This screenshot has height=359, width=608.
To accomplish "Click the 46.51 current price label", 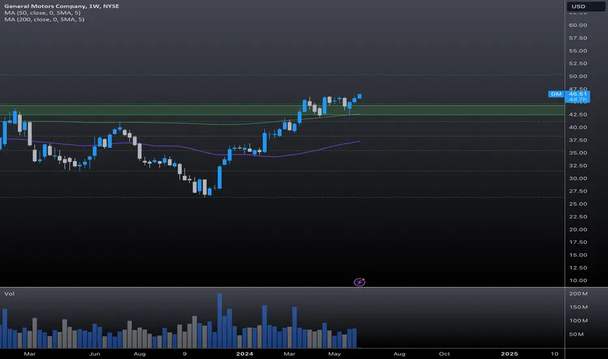I will pos(578,94).
